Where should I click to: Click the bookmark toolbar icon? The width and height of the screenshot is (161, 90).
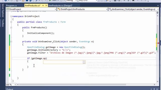coord(133,0)
